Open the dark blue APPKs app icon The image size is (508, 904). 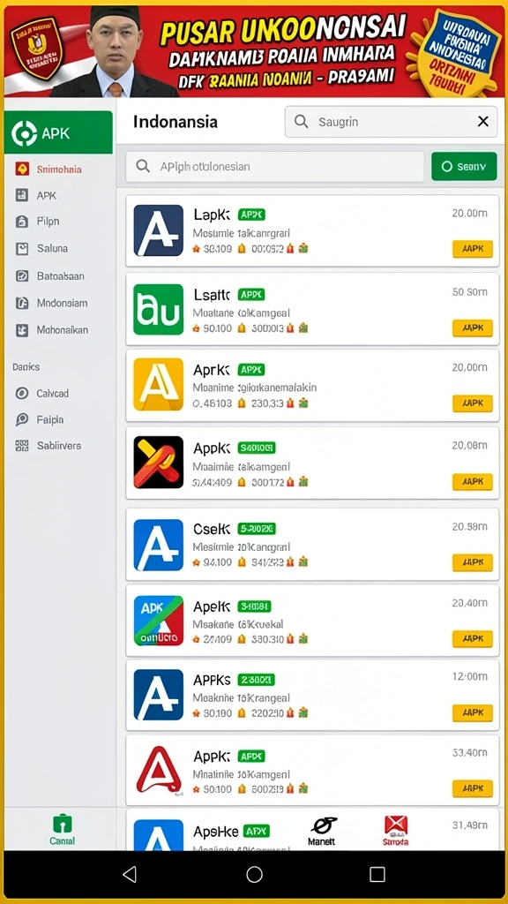click(x=159, y=696)
